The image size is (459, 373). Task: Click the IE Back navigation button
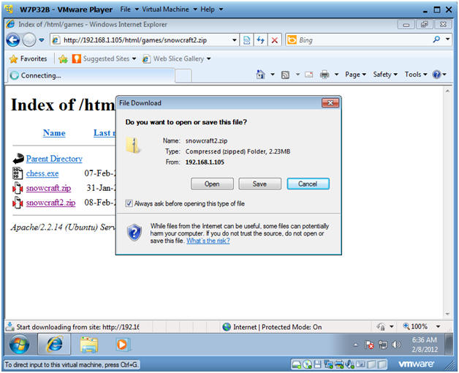[13, 39]
